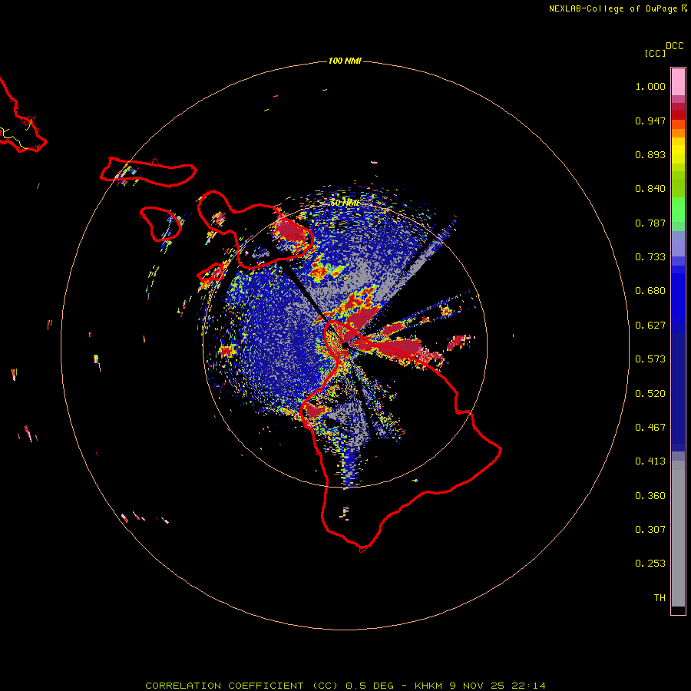Screen dimensions: 691x691
Task: Click the NEXLAB-College of DuPage header text
Action: click(613, 8)
